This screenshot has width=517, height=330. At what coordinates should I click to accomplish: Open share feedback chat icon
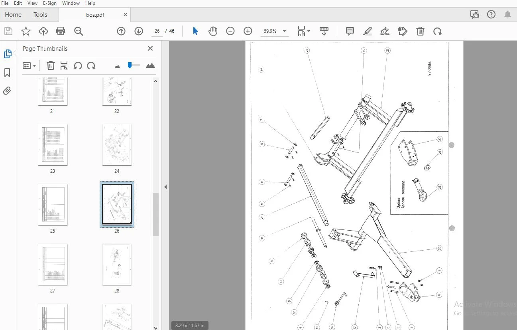pos(474,15)
